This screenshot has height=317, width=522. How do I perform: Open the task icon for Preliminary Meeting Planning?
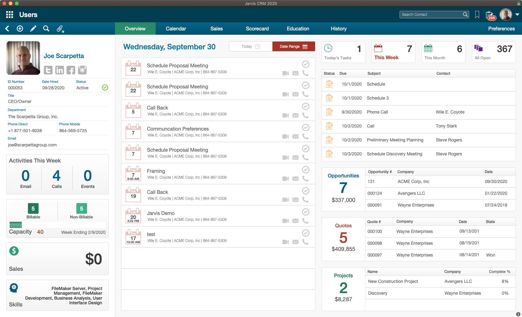329,140
